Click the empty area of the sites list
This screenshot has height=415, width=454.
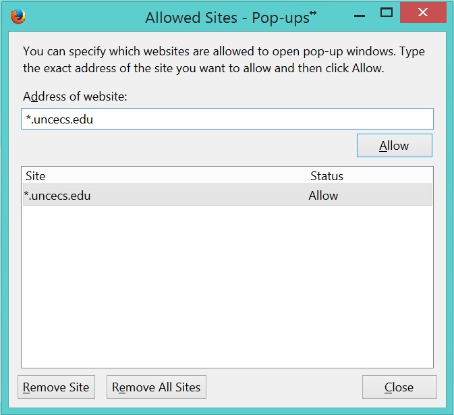tap(227, 290)
